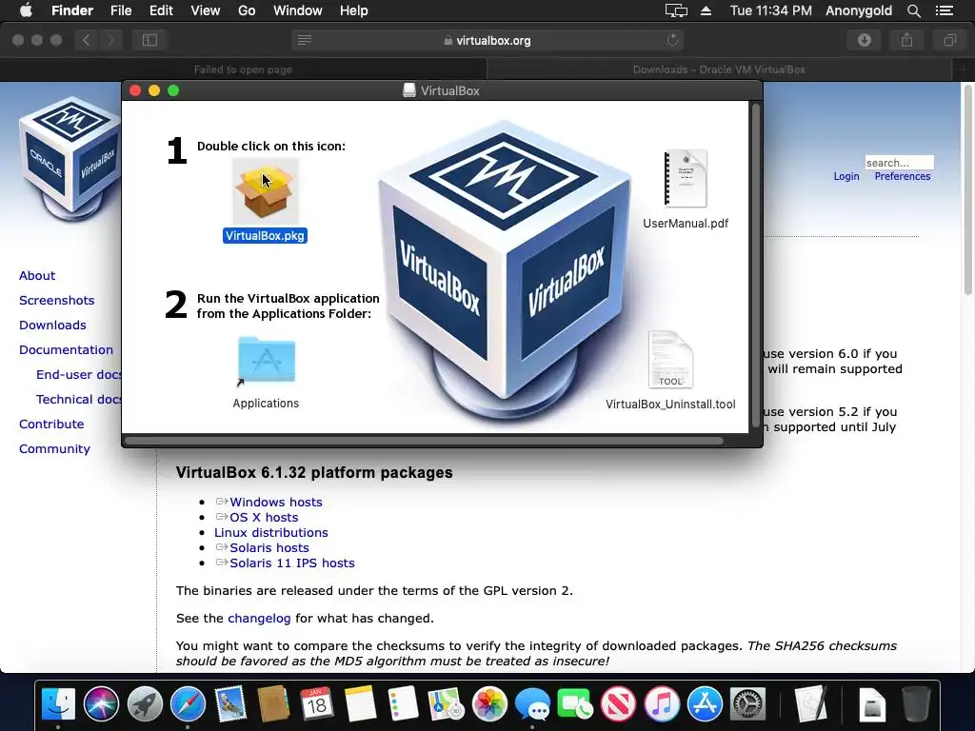The height and width of the screenshot is (731, 975).
Task: Open Notes from the Dock
Action: pyautogui.click(x=360, y=703)
